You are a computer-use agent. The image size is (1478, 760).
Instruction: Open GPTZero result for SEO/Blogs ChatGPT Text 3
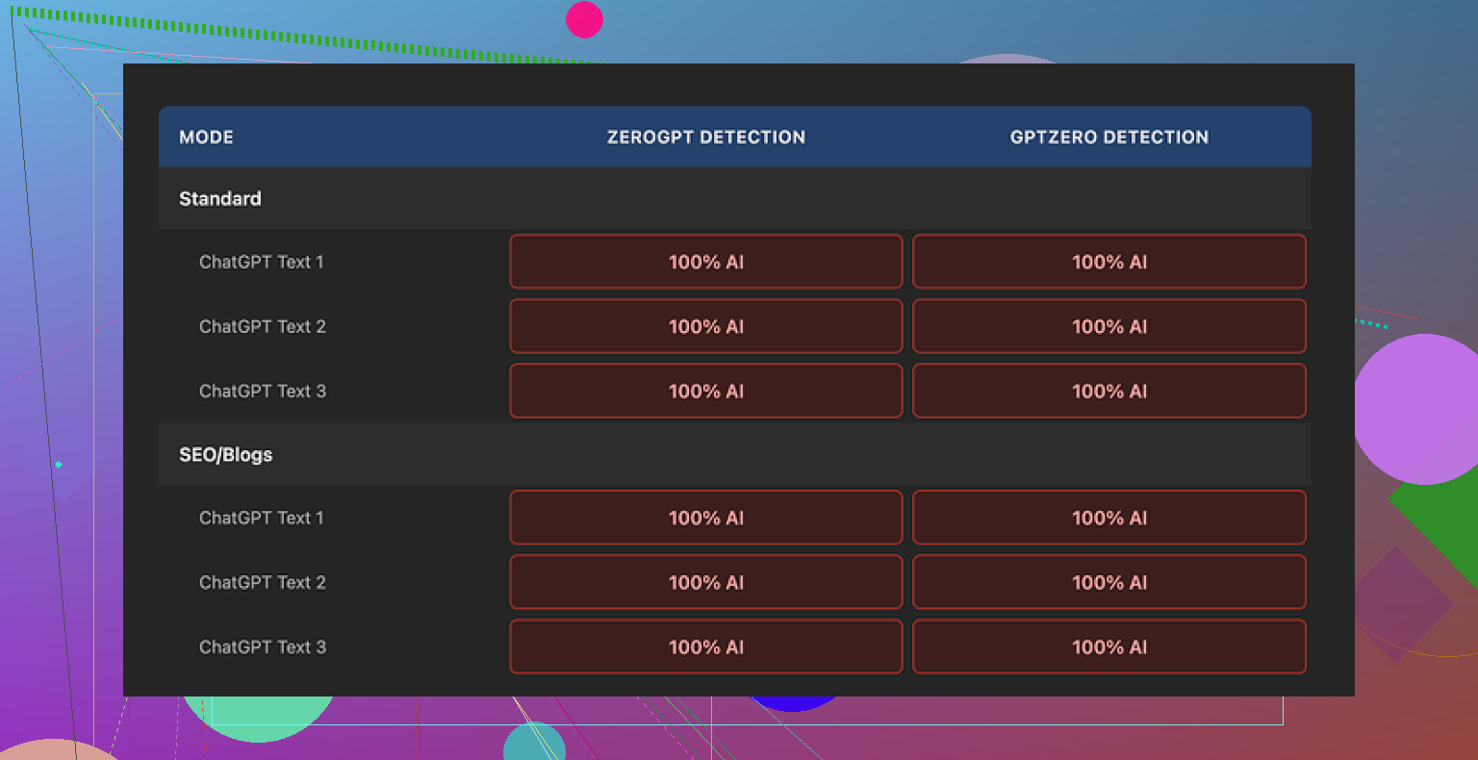[1108, 646]
